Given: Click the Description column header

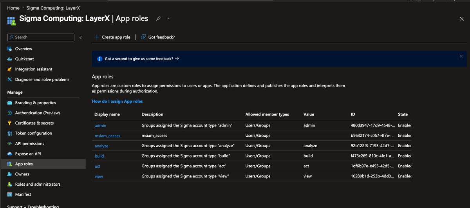Looking at the screenshot, I should coord(152,114).
